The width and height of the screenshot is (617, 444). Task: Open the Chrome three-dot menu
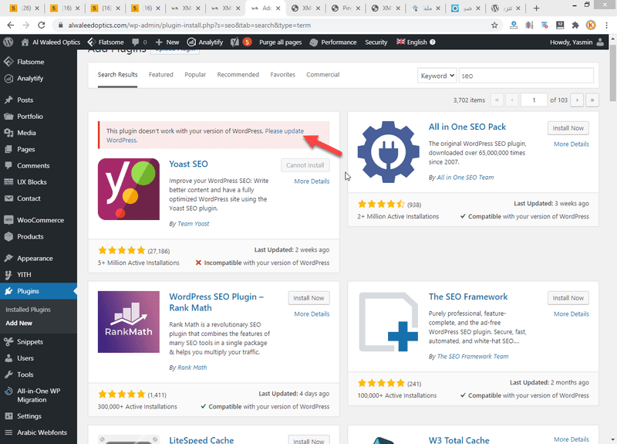pos(606,25)
